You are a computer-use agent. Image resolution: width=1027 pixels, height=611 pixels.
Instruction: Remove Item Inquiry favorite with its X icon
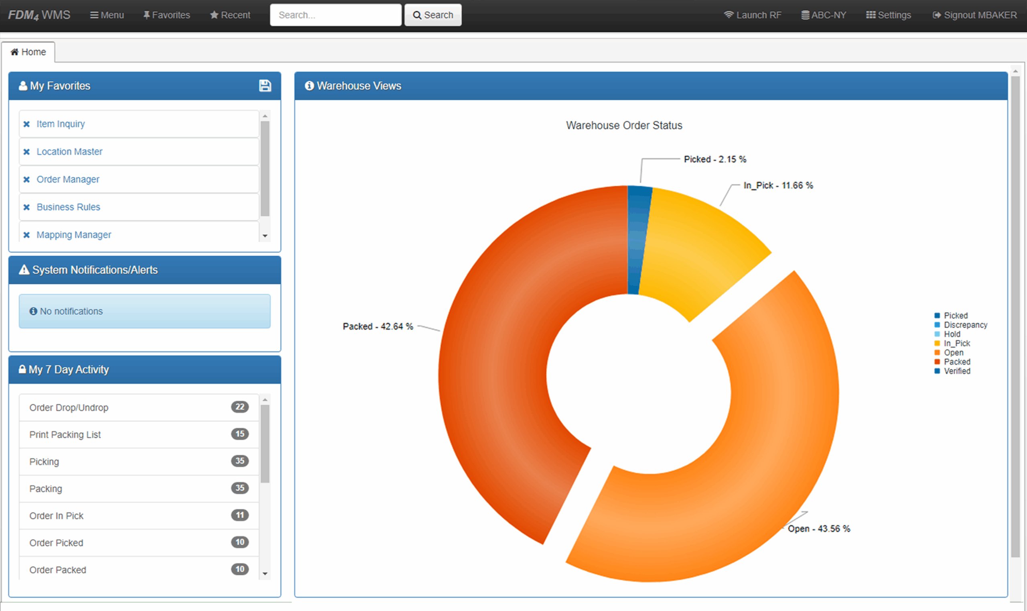click(27, 124)
